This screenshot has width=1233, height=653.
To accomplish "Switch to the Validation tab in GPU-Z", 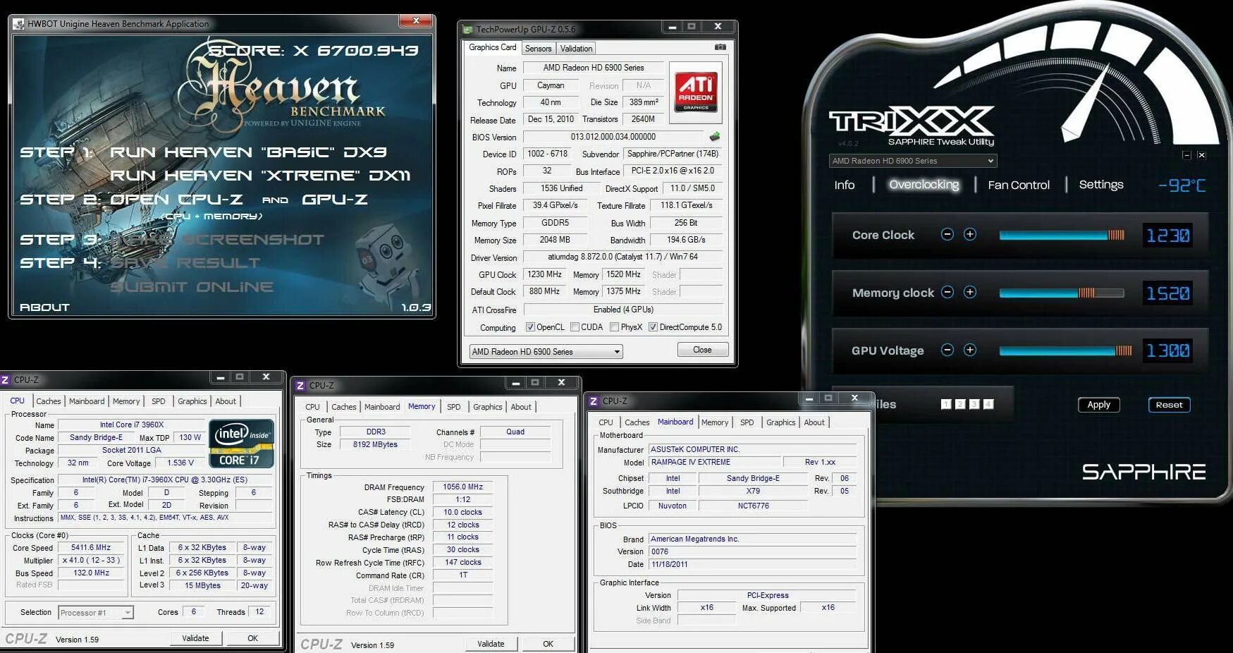I will pos(576,48).
